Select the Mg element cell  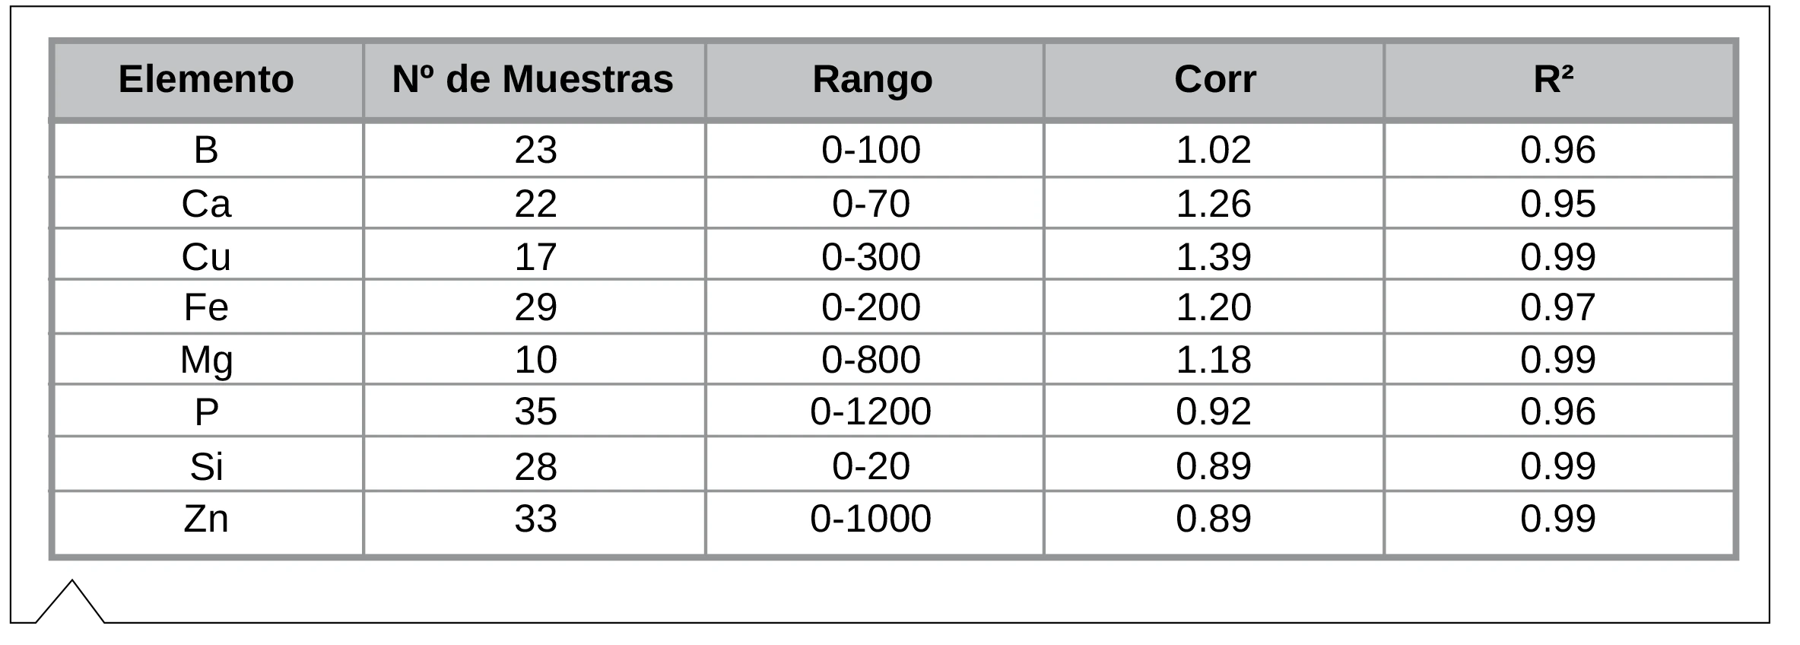point(206,359)
